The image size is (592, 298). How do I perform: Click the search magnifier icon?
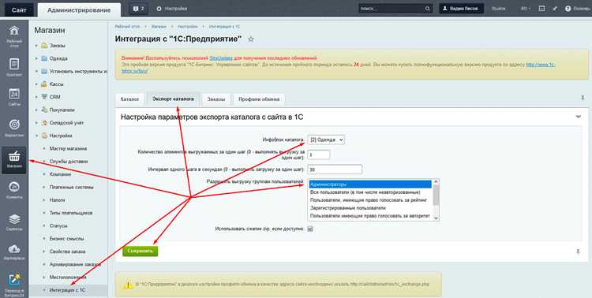pos(427,9)
